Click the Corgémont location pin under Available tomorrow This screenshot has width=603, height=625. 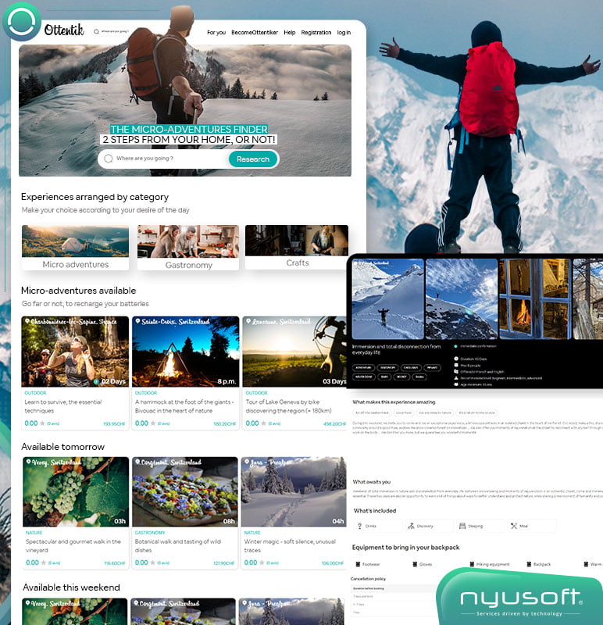(137, 462)
